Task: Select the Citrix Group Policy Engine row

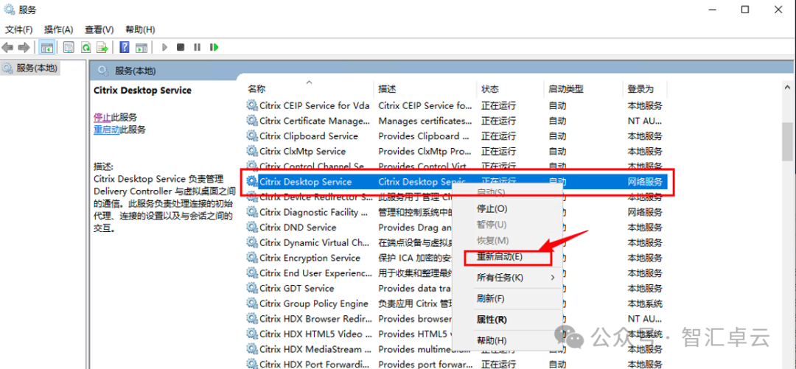Action: [456, 303]
